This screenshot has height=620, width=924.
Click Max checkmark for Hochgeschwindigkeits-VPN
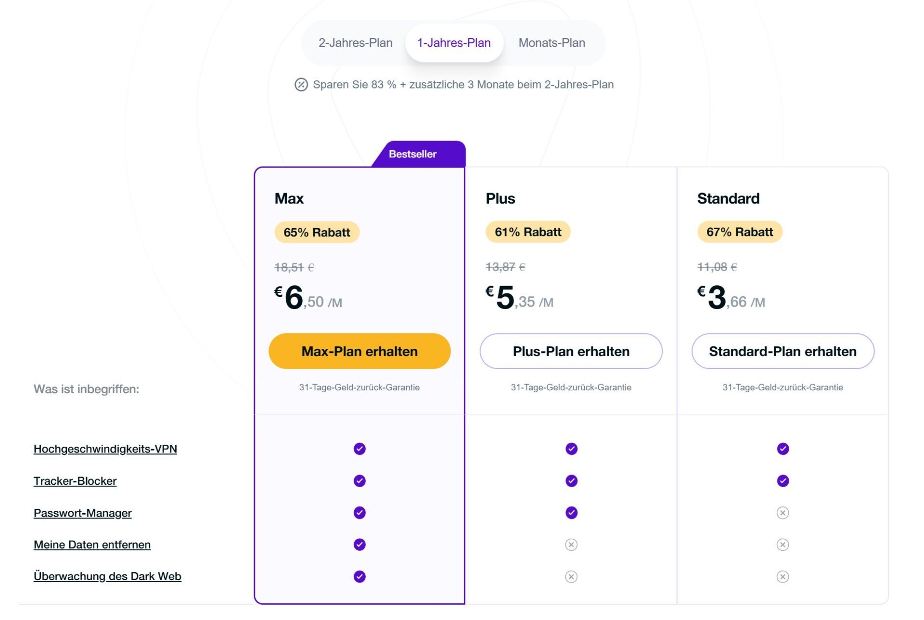click(x=359, y=449)
